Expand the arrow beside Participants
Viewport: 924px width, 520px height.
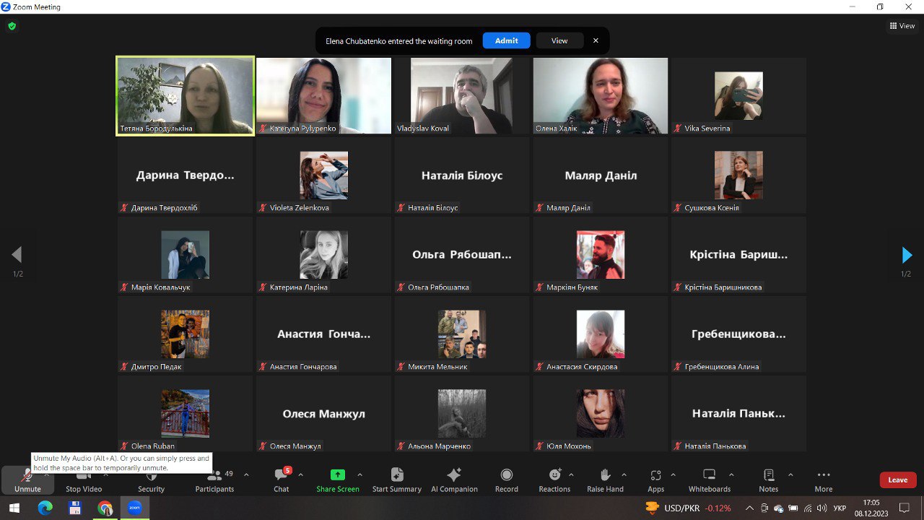click(x=246, y=474)
